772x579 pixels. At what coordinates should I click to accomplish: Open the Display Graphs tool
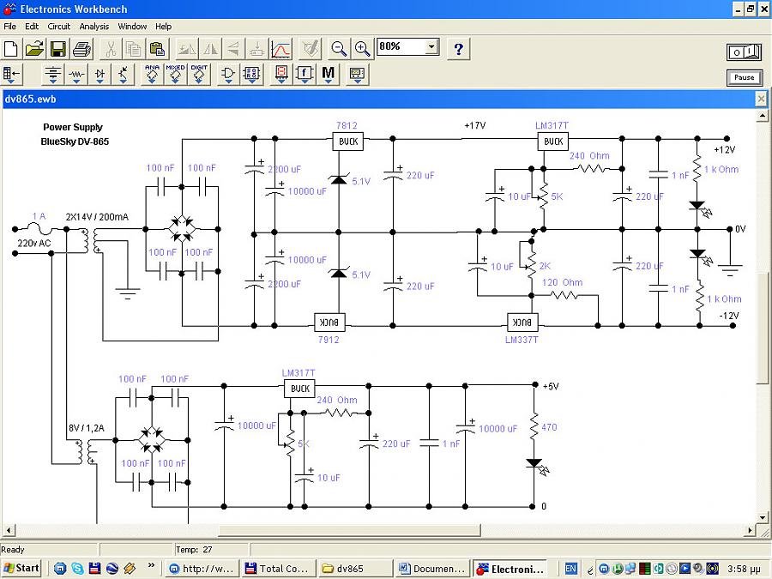280,49
